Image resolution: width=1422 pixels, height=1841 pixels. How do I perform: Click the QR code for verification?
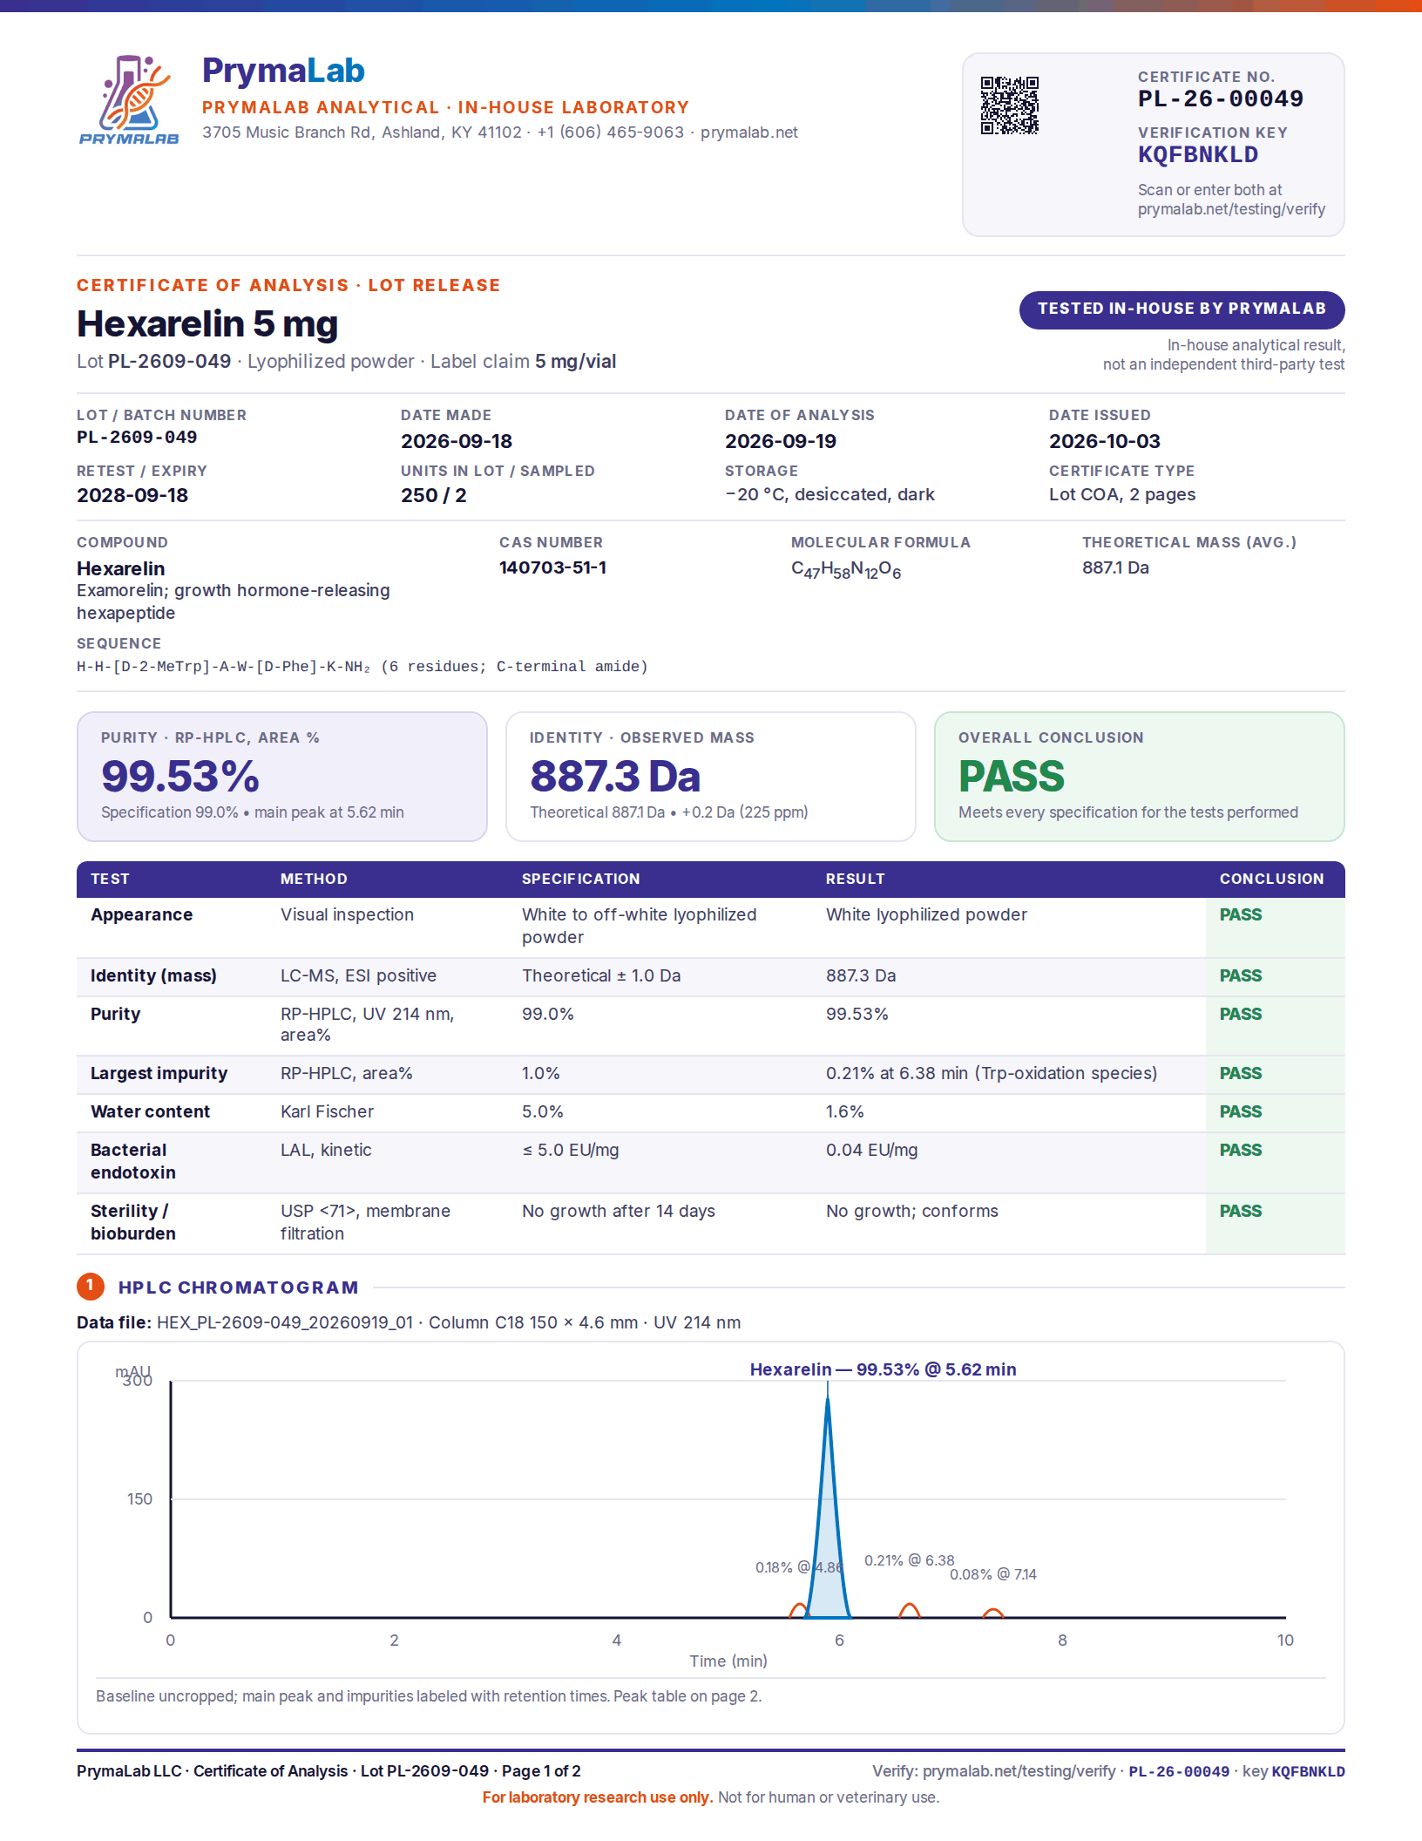click(1010, 105)
